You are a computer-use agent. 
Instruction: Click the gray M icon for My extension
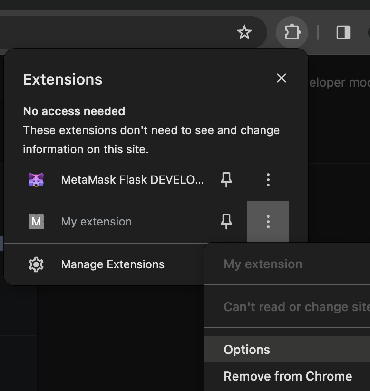[37, 221]
